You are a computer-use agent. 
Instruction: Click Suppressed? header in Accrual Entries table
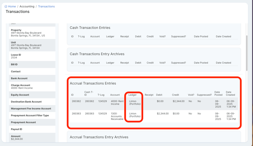coord(204,95)
